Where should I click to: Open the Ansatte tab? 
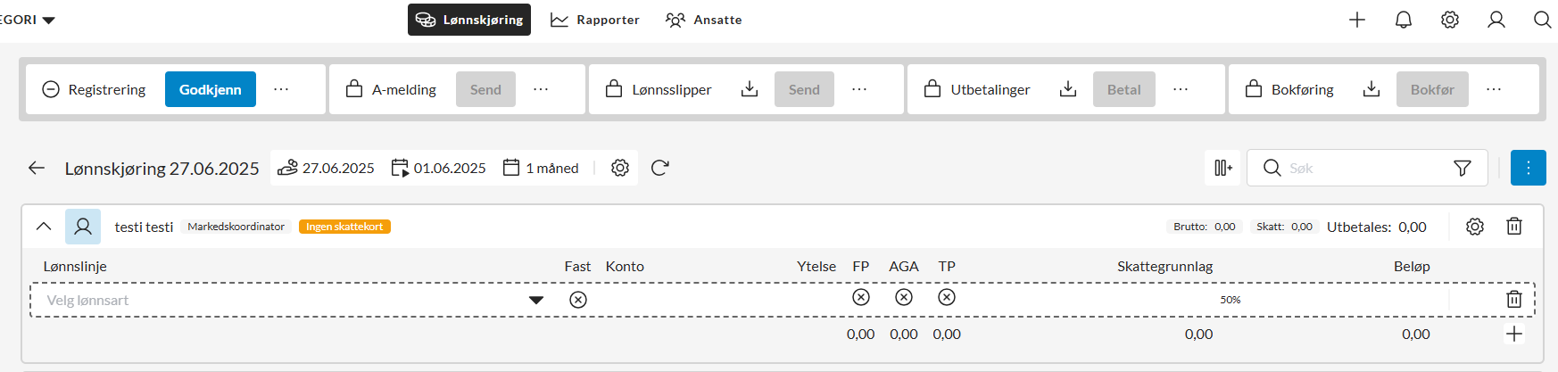pyautogui.click(x=704, y=20)
